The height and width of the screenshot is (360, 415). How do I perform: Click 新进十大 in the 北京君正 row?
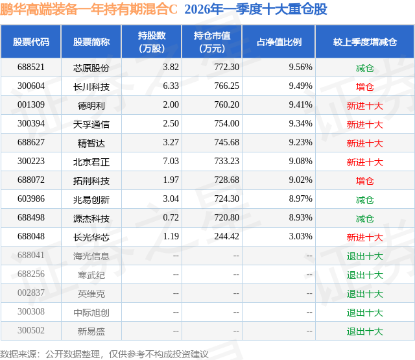[365, 162]
